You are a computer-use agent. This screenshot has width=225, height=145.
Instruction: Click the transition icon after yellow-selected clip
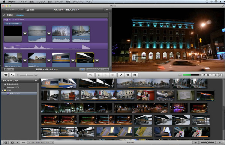97,60
